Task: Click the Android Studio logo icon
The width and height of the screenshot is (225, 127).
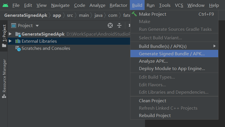Action: 5,5
